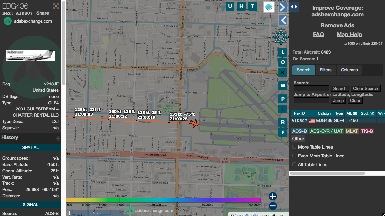Close the EDG436 aircraft info panel
The height and width of the screenshot is (216, 385).
56,6
